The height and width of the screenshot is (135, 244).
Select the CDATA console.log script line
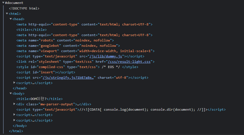point(121,110)
